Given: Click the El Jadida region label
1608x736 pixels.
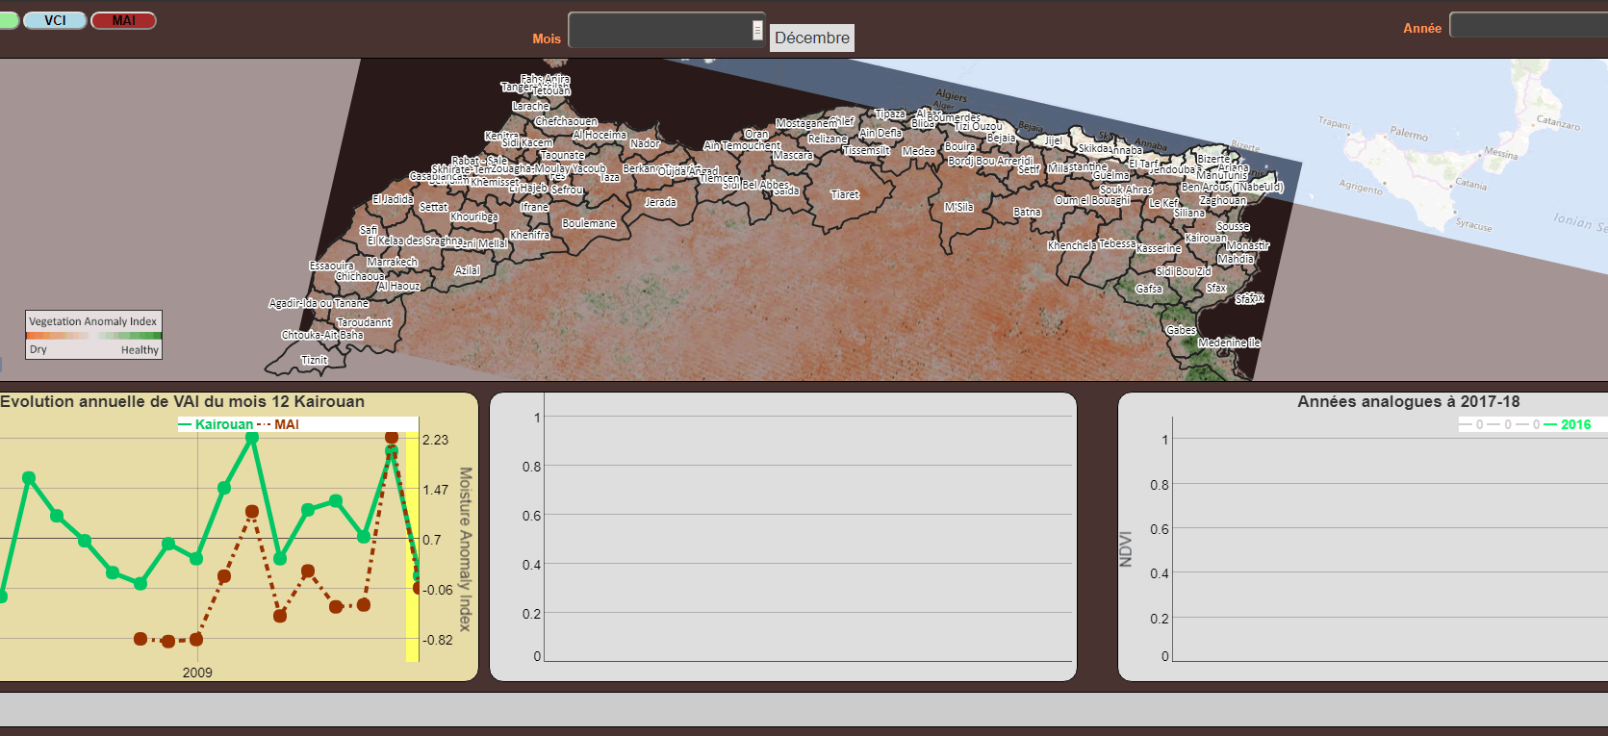Looking at the screenshot, I should [393, 199].
